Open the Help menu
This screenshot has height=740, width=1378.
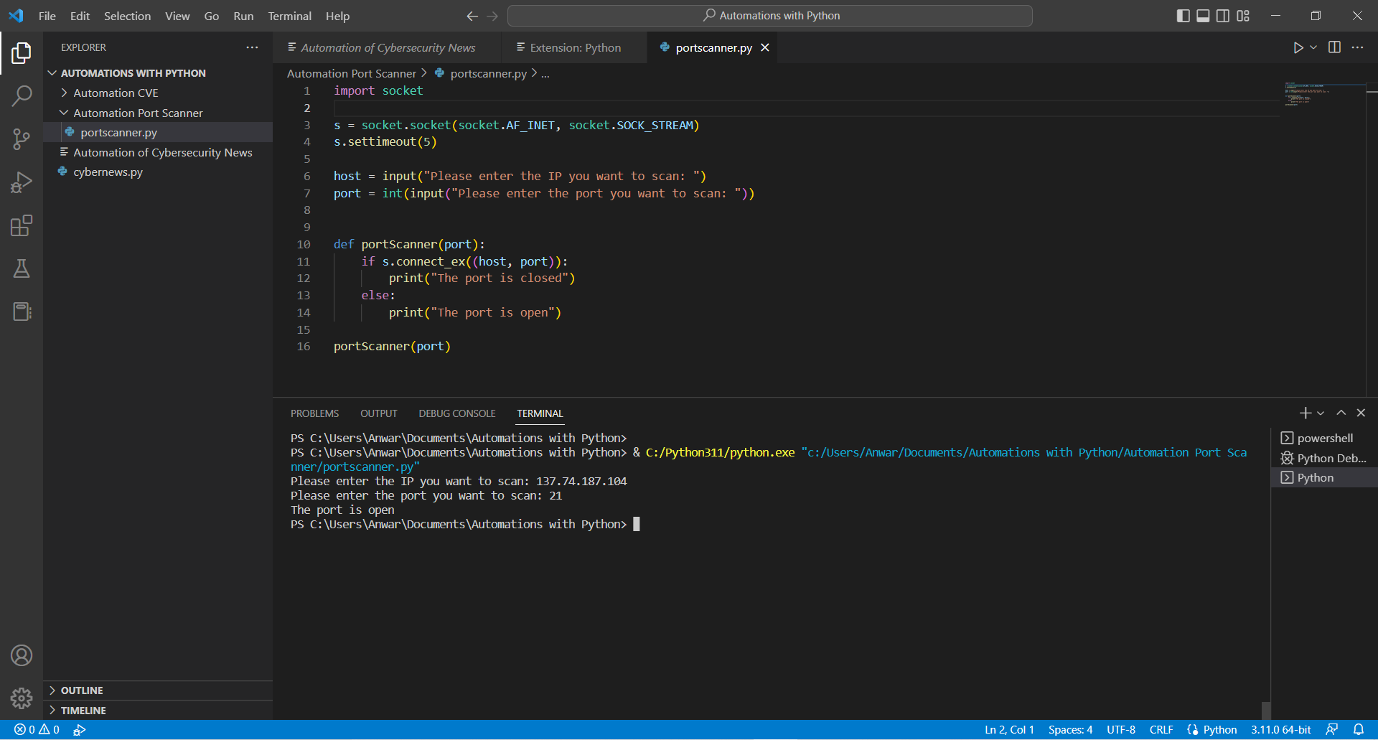337,16
